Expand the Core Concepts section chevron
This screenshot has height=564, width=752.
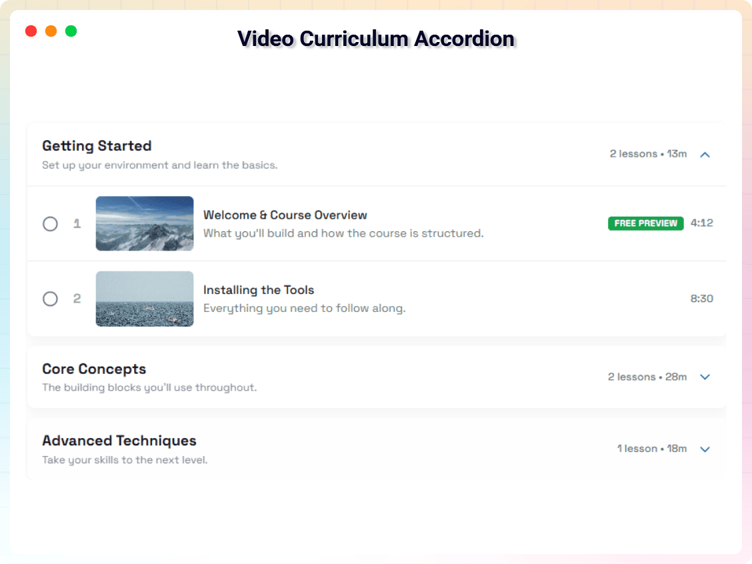pos(705,377)
